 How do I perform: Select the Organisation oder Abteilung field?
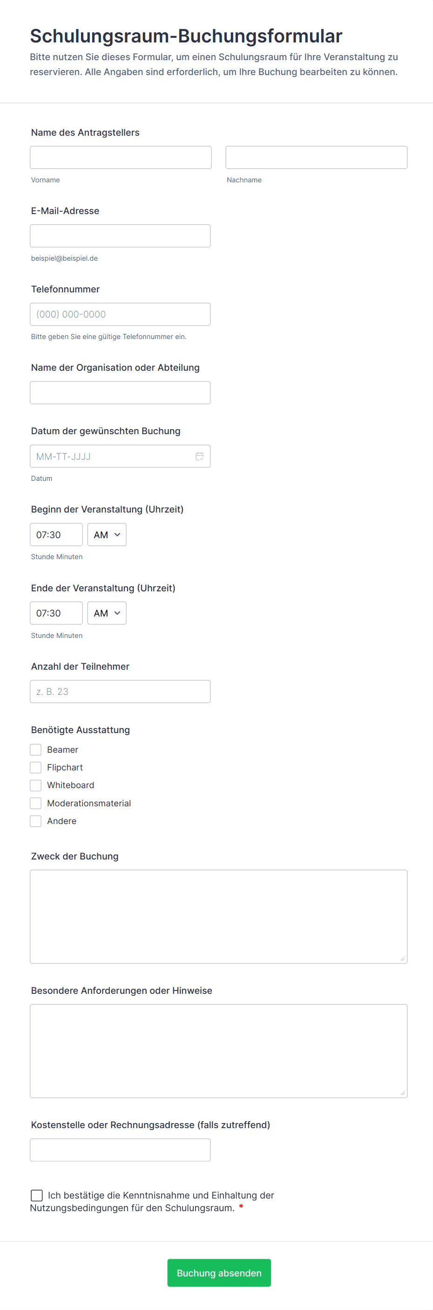click(x=120, y=393)
